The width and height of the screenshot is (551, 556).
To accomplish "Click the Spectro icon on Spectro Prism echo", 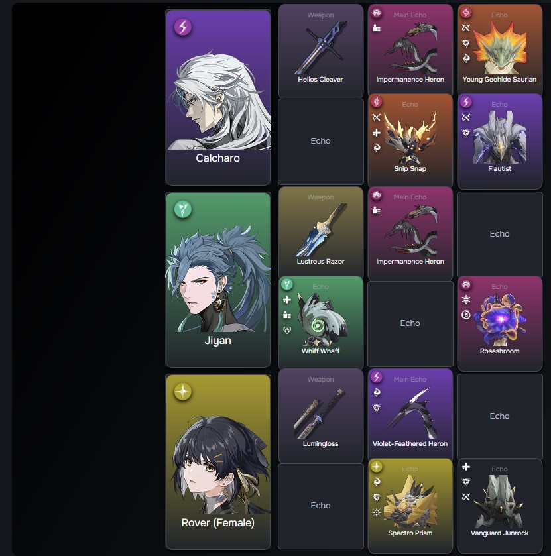I will [377, 467].
